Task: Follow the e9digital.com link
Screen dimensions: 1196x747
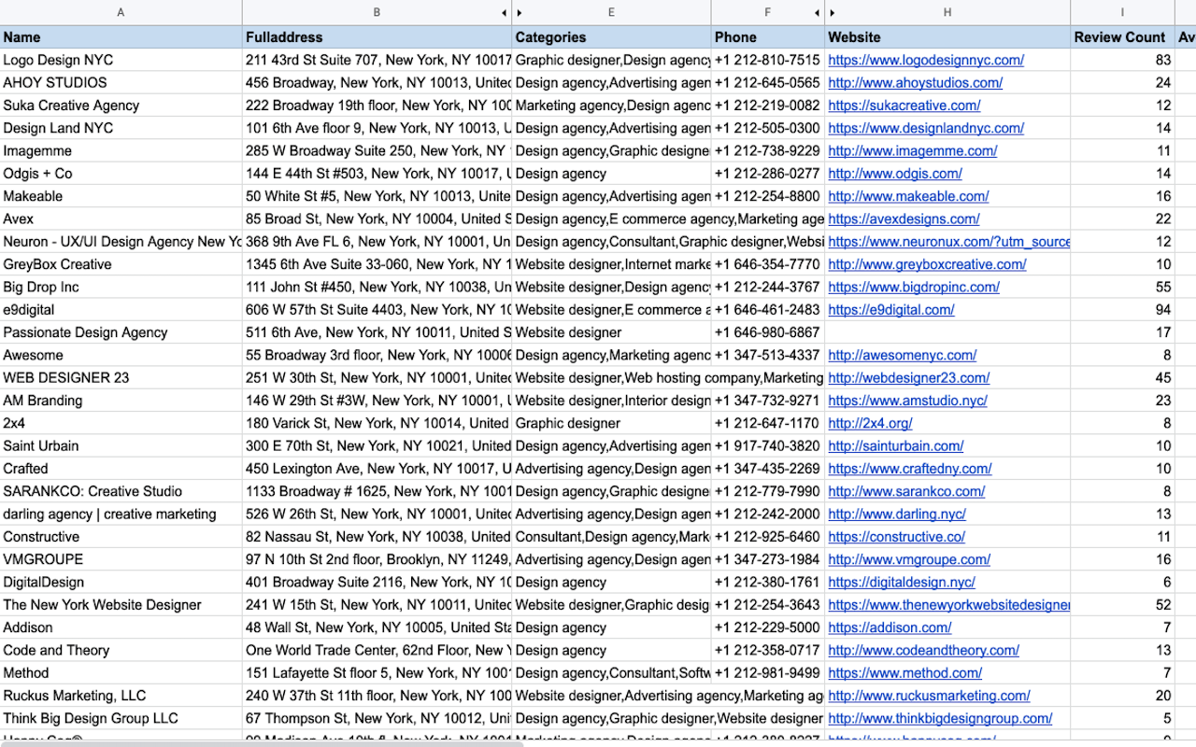Action: 891,310
